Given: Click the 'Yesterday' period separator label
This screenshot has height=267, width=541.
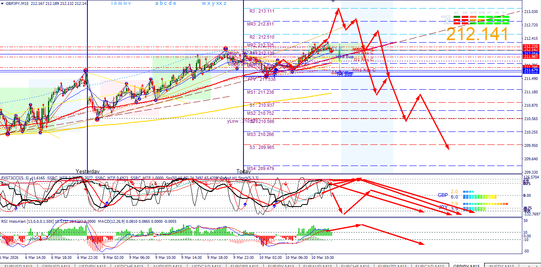Looking at the screenshot, I should pos(88,171).
